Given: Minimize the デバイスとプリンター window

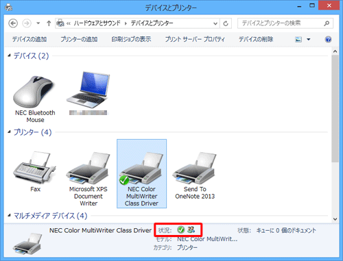Looking at the screenshot, I should [x=299, y=6].
